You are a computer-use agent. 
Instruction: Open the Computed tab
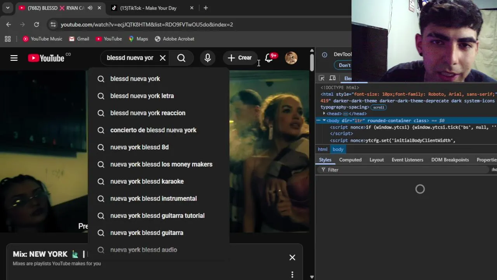350,160
